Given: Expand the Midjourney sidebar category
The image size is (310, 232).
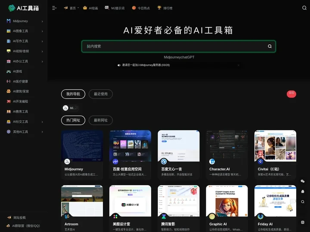Looking at the screenshot, I should click(42, 21).
